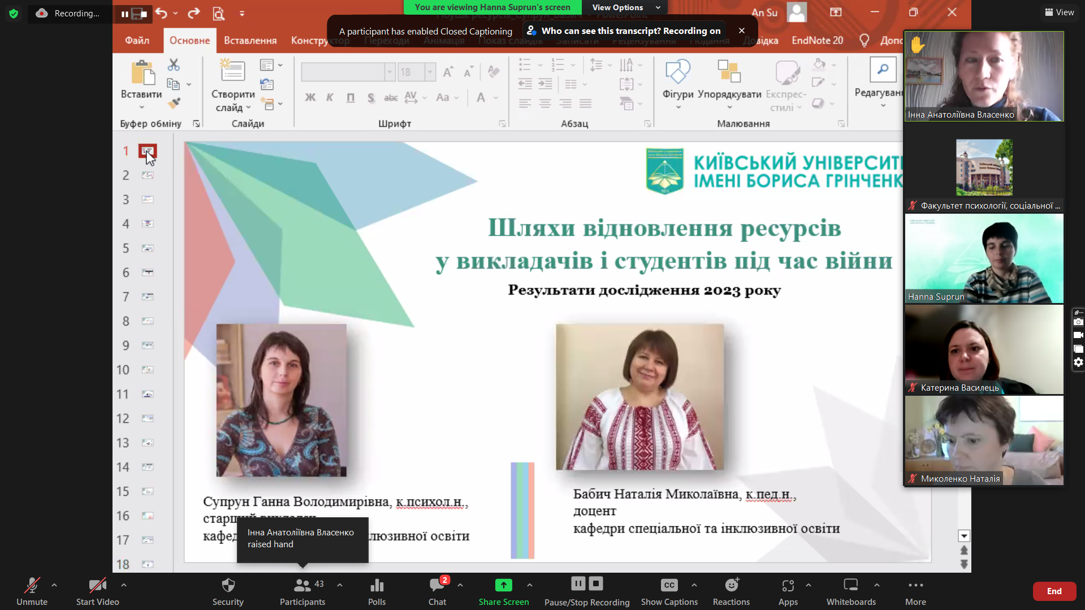Click the red End meeting button

pyautogui.click(x=1054, y=591)
